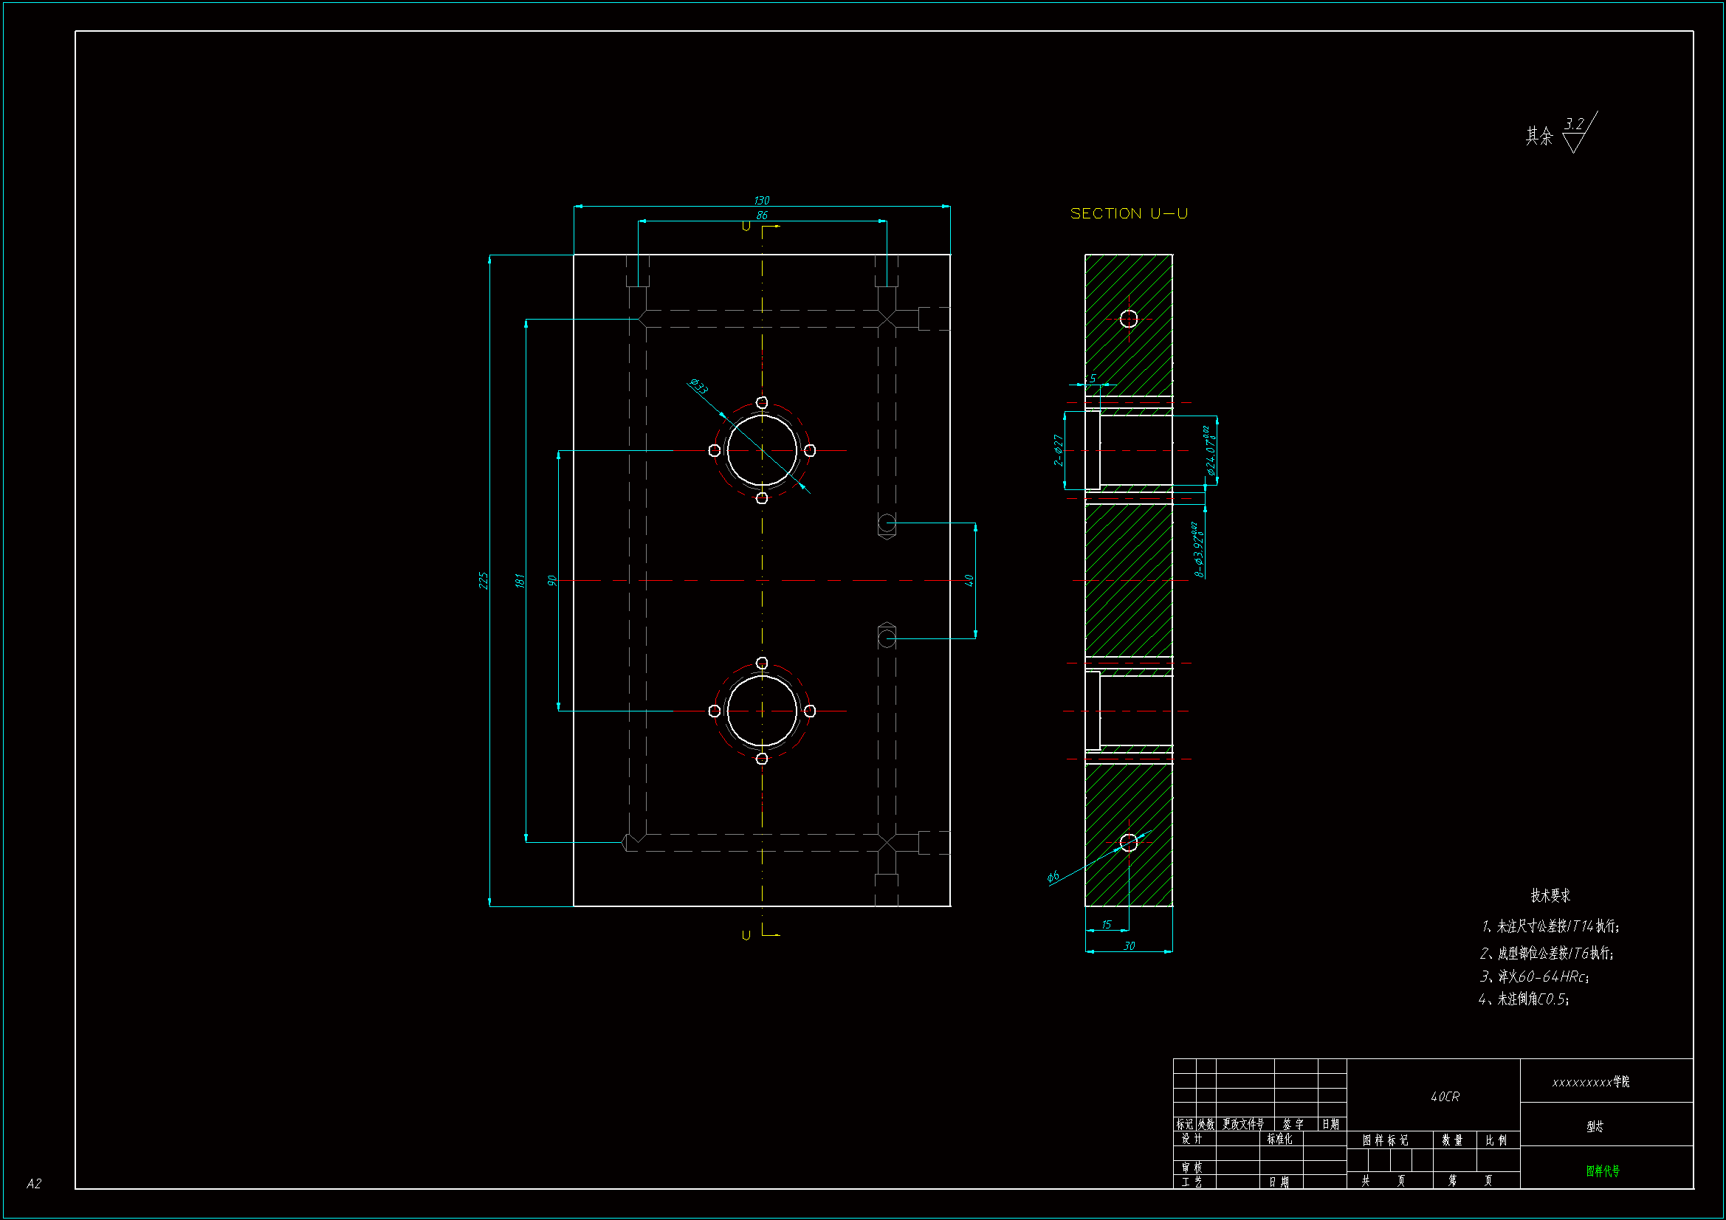This screenshot has height=1220, width=1726.
Task: Click the upper section mark letter U
Action: [x=746, y=227]
